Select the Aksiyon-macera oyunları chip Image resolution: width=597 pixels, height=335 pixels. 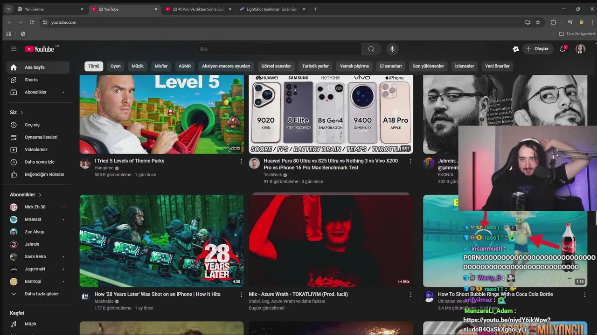pyautogui.click(x=226, y=66)
